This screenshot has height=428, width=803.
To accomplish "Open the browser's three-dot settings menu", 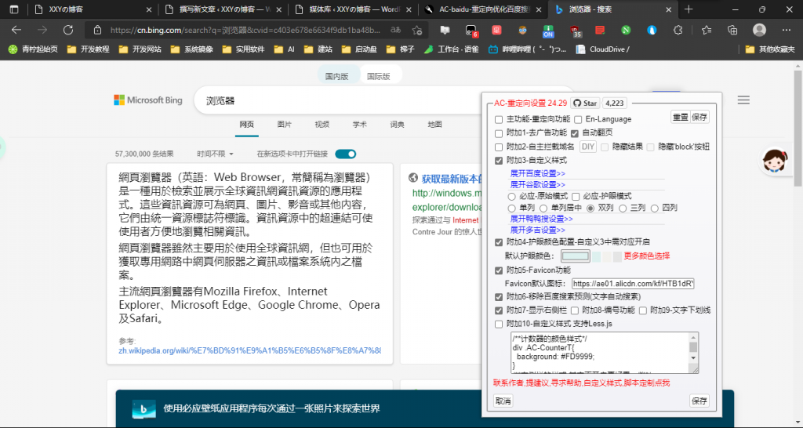I will pos(787,30).
